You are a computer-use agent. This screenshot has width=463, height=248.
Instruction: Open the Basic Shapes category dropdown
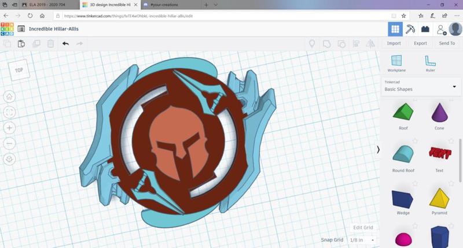pyautogui.click(x=421, y=86)
